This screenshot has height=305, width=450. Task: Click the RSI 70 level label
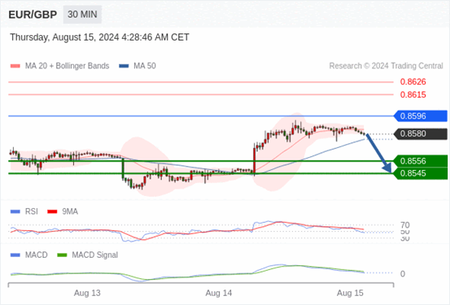(405, 225)
